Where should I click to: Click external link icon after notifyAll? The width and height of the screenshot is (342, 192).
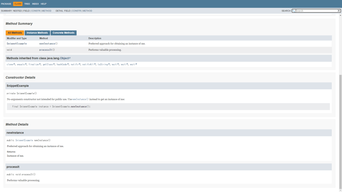pos(95,64)
